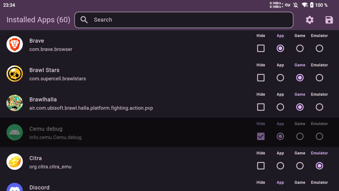Image resolution: width=339 pixels, height=191 pixels.
Task: Check the Hide box for Brawlhalla
Action: click(261, 107)
